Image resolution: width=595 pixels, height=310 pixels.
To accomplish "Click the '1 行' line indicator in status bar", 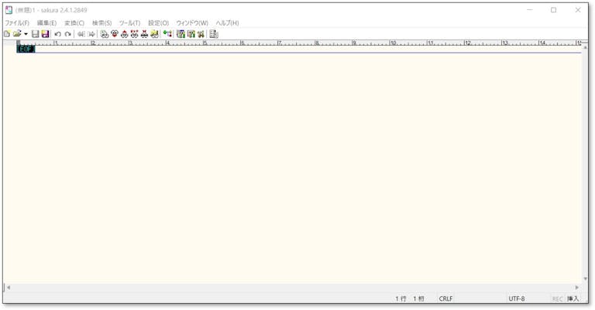I will (x=401, y=298).
